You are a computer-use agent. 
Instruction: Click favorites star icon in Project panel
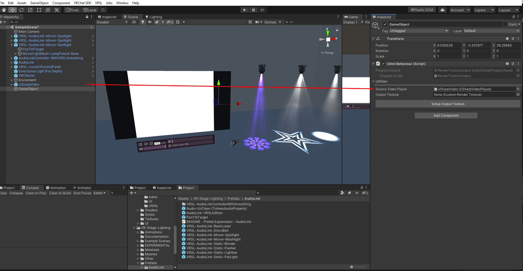tap(357, 193)
